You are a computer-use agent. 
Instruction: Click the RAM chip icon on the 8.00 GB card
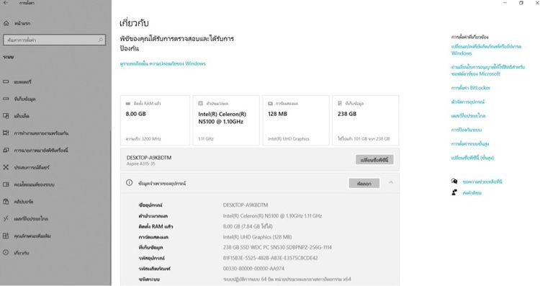[x=128, y=103]
